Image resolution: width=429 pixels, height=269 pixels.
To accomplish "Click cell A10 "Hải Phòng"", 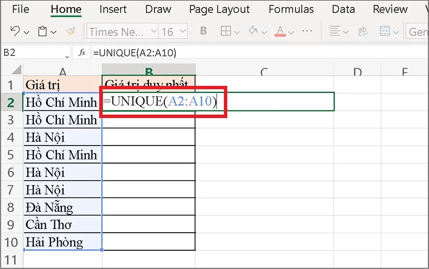I will (x=63, y=242).
